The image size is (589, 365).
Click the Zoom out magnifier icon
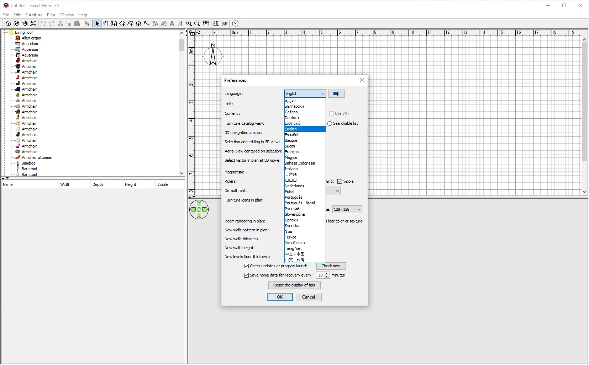click(x=197, y=23)
